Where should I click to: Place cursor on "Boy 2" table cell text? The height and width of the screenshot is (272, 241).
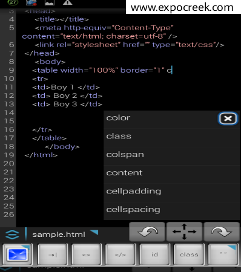point(65,96)
